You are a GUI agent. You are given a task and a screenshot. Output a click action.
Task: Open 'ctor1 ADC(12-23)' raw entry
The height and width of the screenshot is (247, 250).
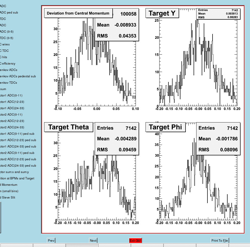(x=12, y=102)
